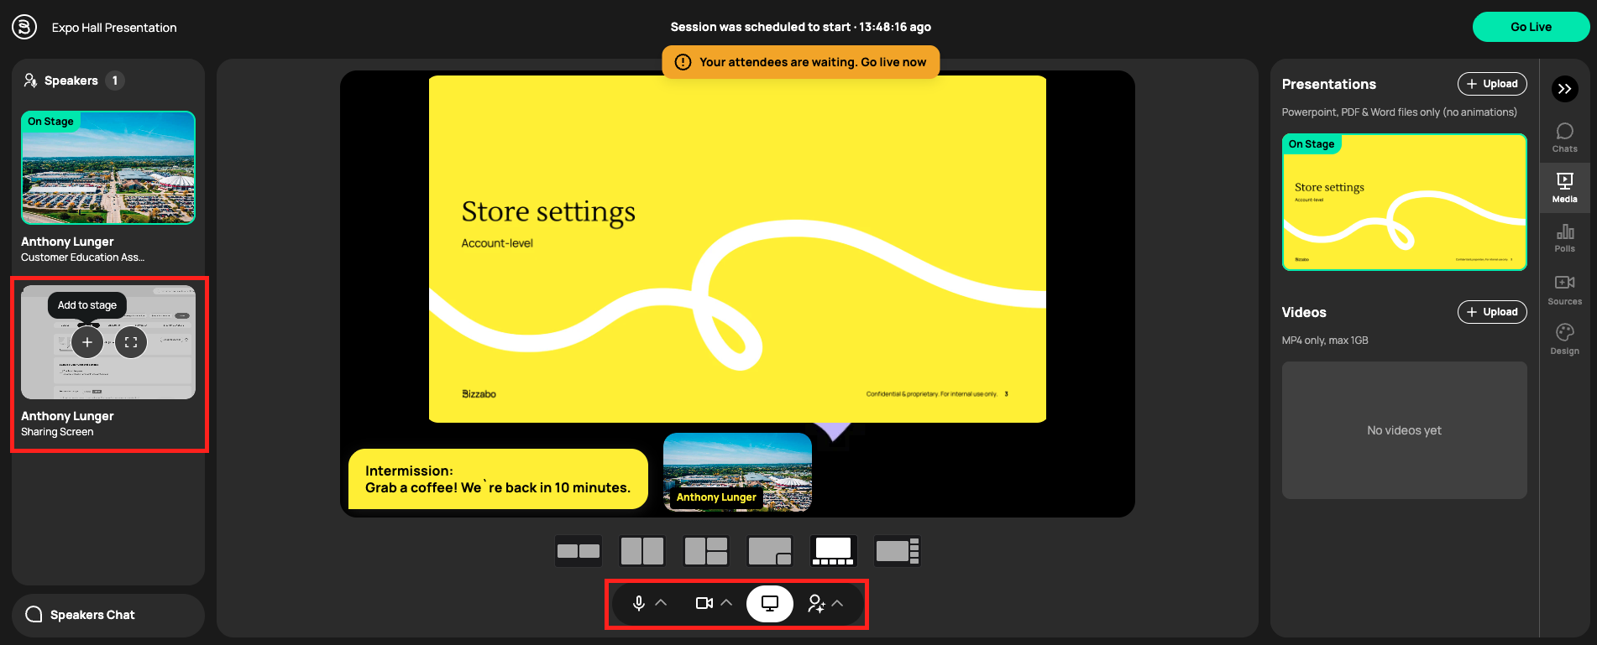
Task: Click the person with sparkles effects icon
Action: click(x=815, y=604)
